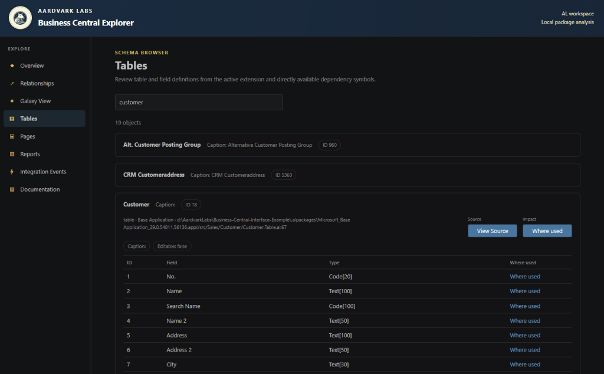Click the Caption: tag chip
Image resolution: width=604 pixels, height=374 pixels.
[x=136, y=246]
